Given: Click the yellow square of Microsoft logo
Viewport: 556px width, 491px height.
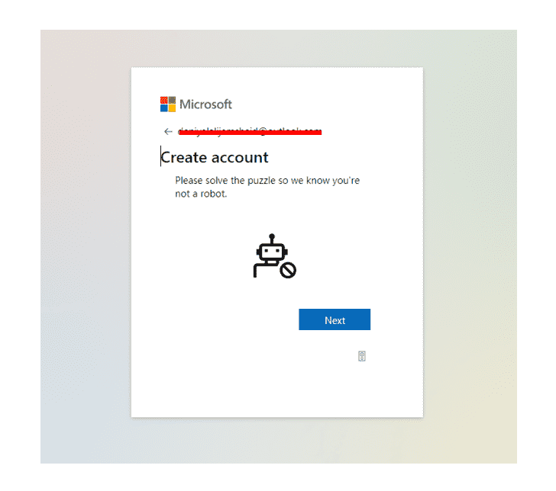Looking at the screenshot, I should click(x=172, y=108).
